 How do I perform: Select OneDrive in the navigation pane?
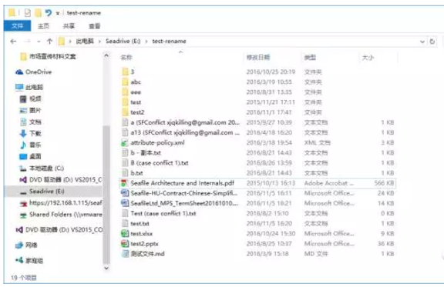(33, 72)
